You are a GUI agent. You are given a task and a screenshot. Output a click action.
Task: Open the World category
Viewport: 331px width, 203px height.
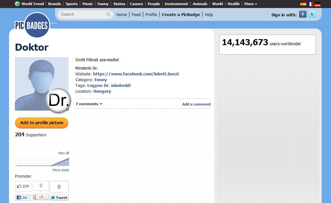[217, 4]
